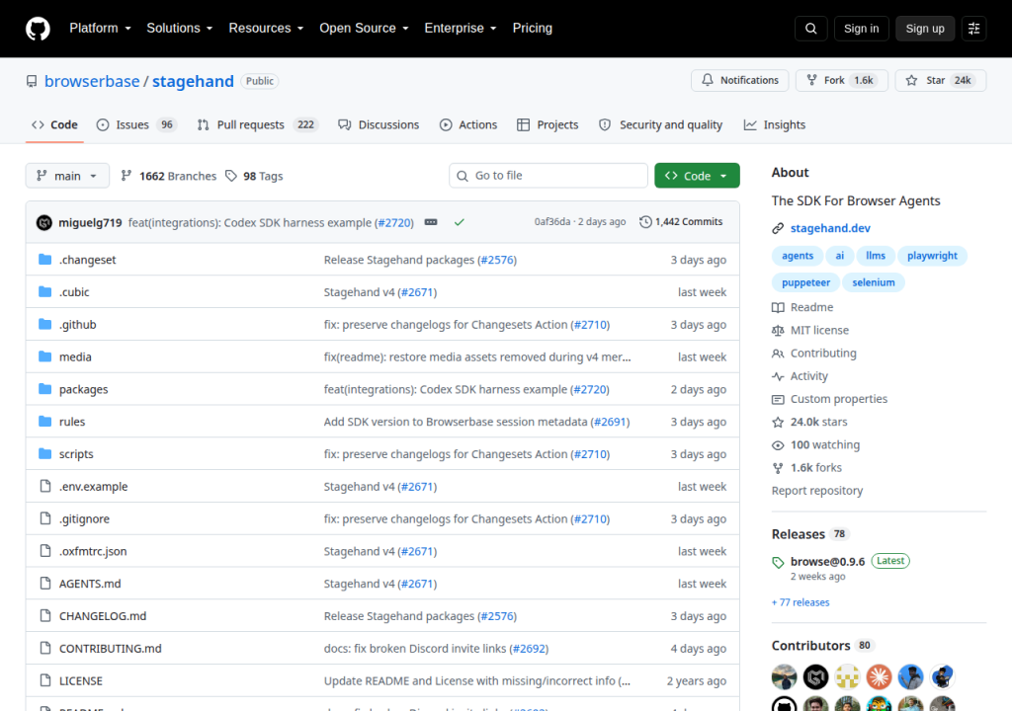Click the selenium topic tag
This screenshot has width=1012, height=711.
874,282
